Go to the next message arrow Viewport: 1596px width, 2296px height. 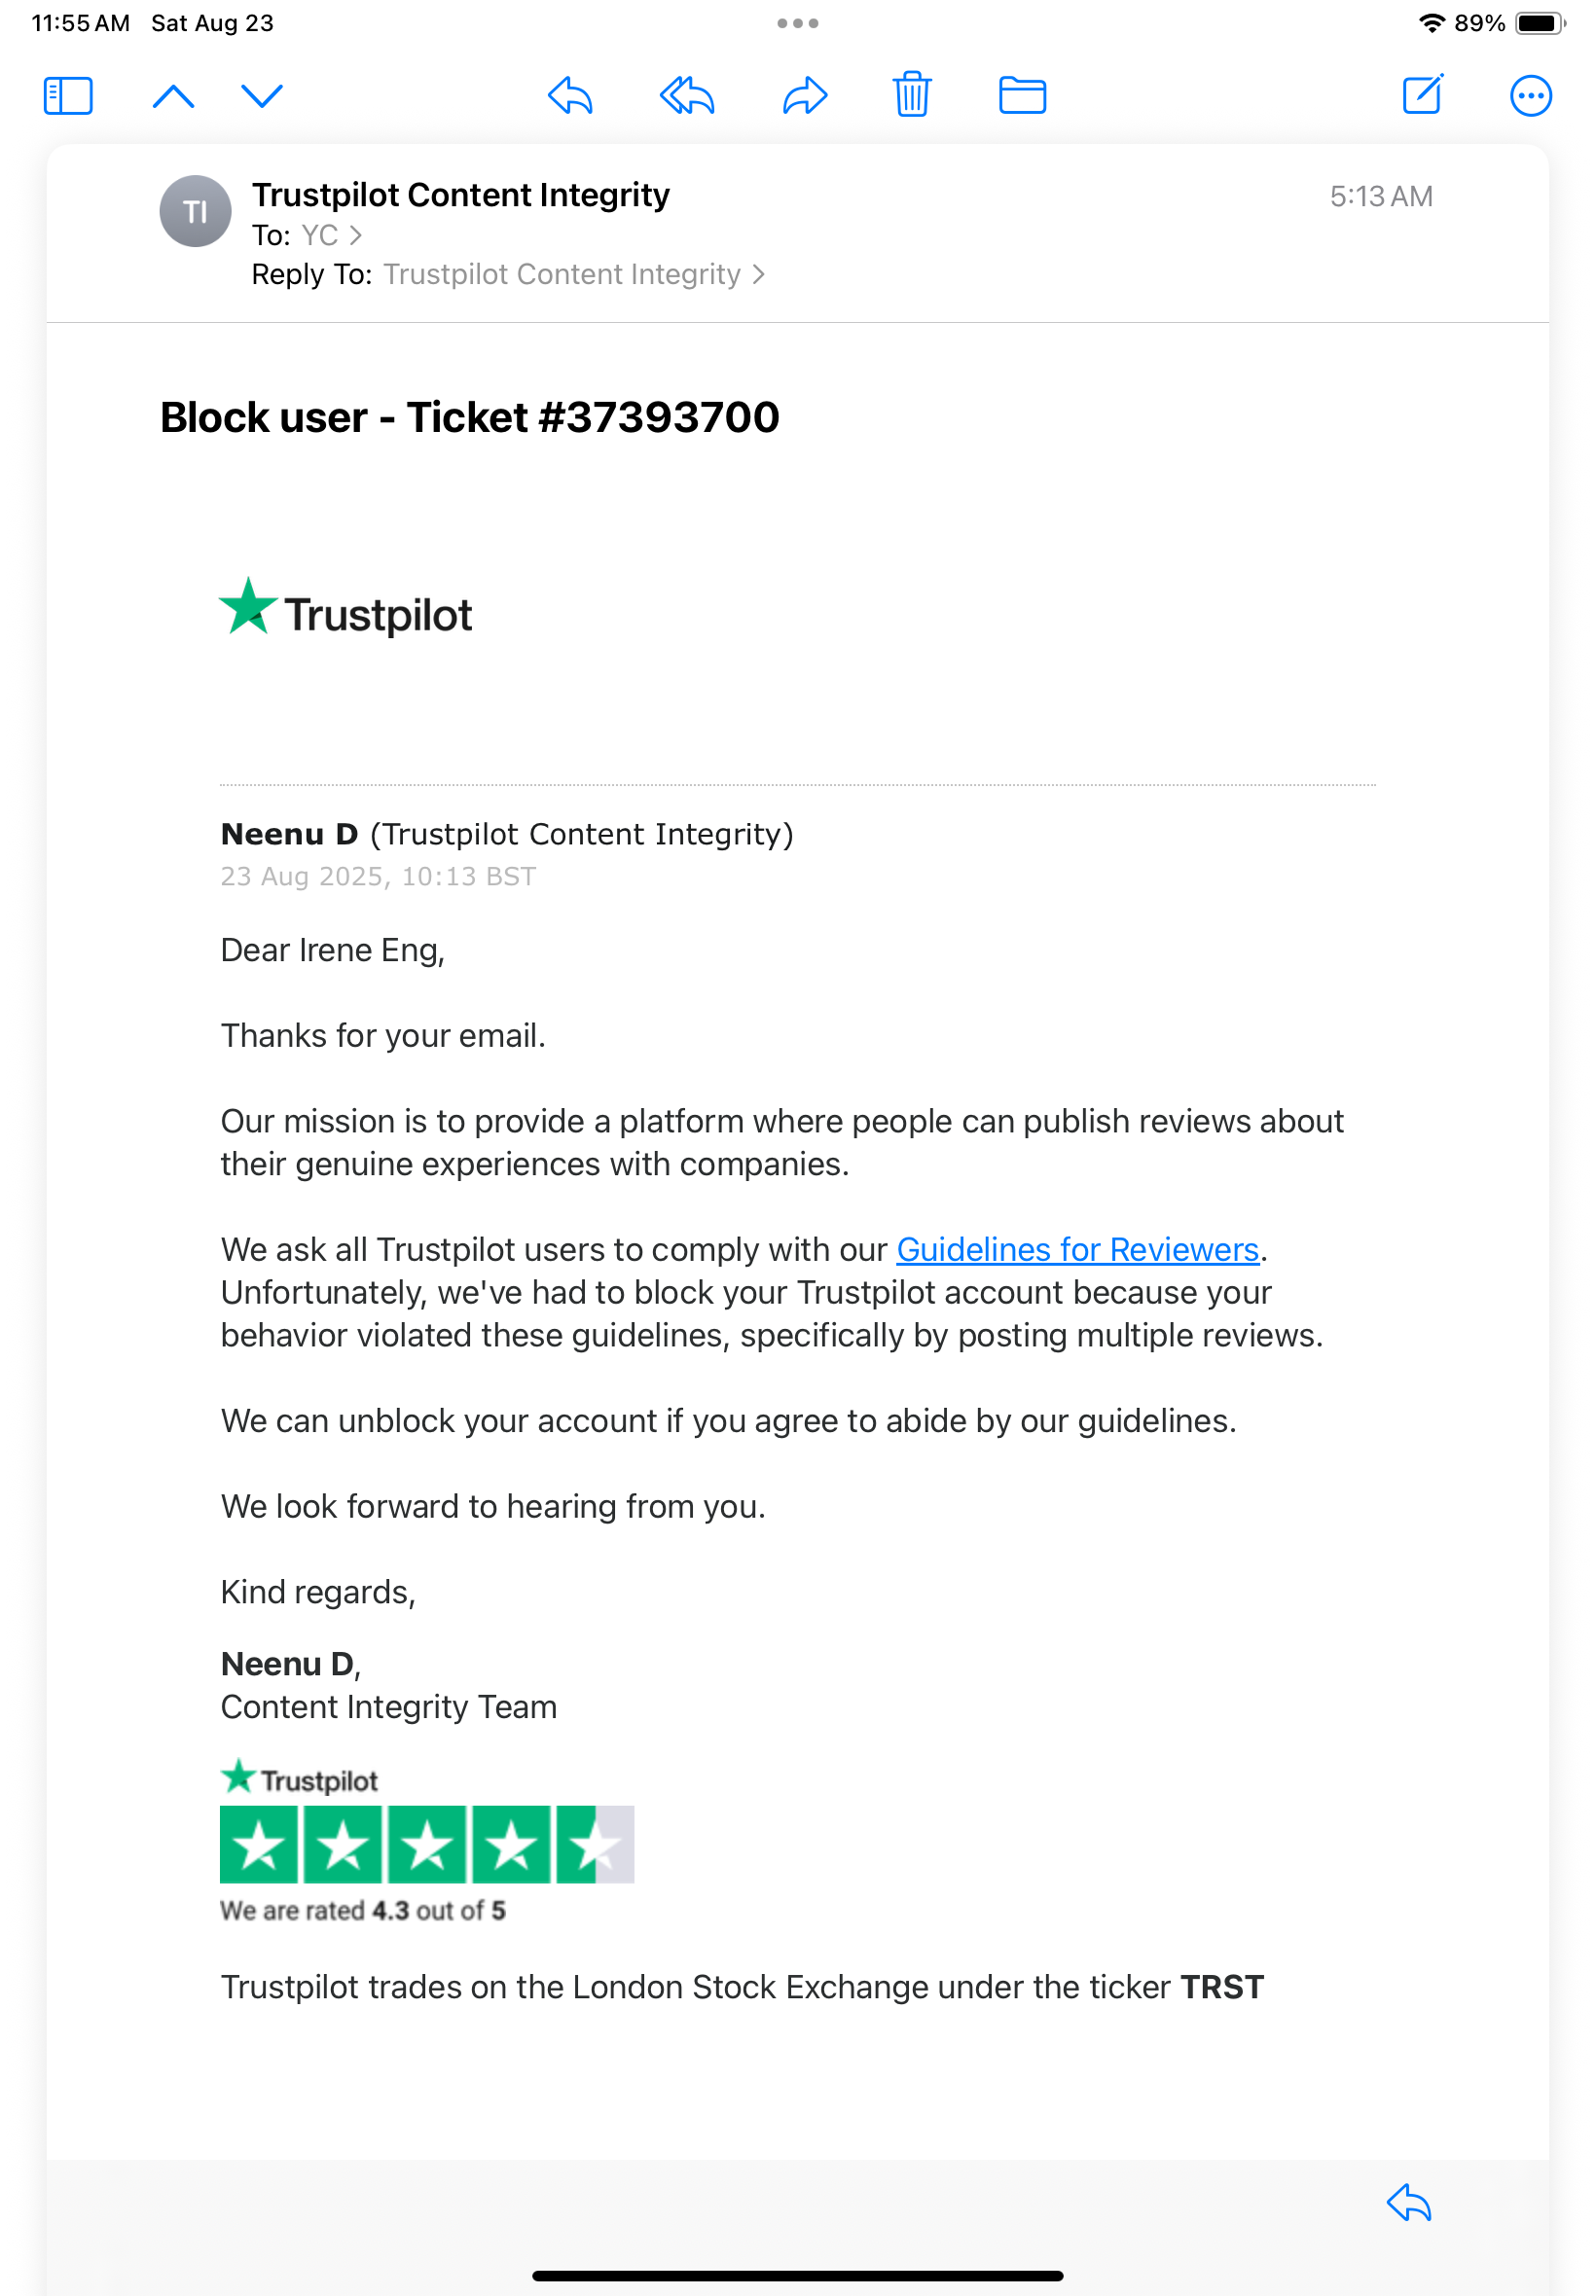pos(262,96)
